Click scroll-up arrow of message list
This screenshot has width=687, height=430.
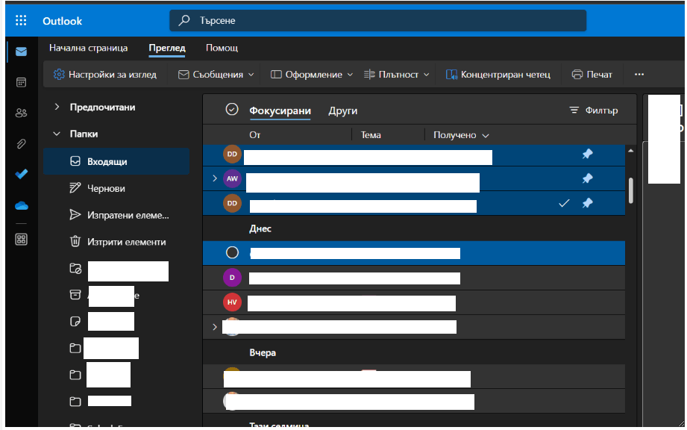click(x=631, y=151)
